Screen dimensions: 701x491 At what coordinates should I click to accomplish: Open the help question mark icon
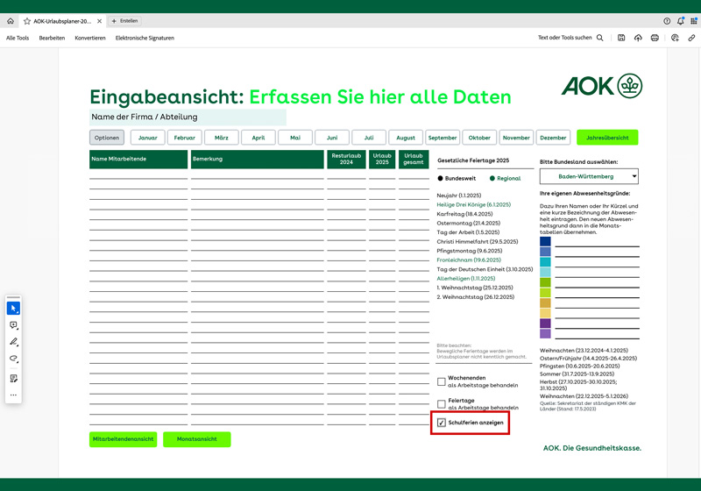coord(667,21)
